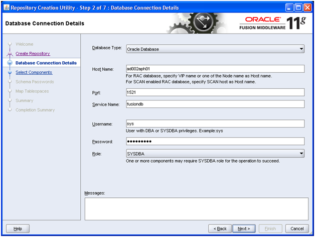Click the Create Repository step marker icon
The height and width of the screenshot is (237, 315).
10,54
